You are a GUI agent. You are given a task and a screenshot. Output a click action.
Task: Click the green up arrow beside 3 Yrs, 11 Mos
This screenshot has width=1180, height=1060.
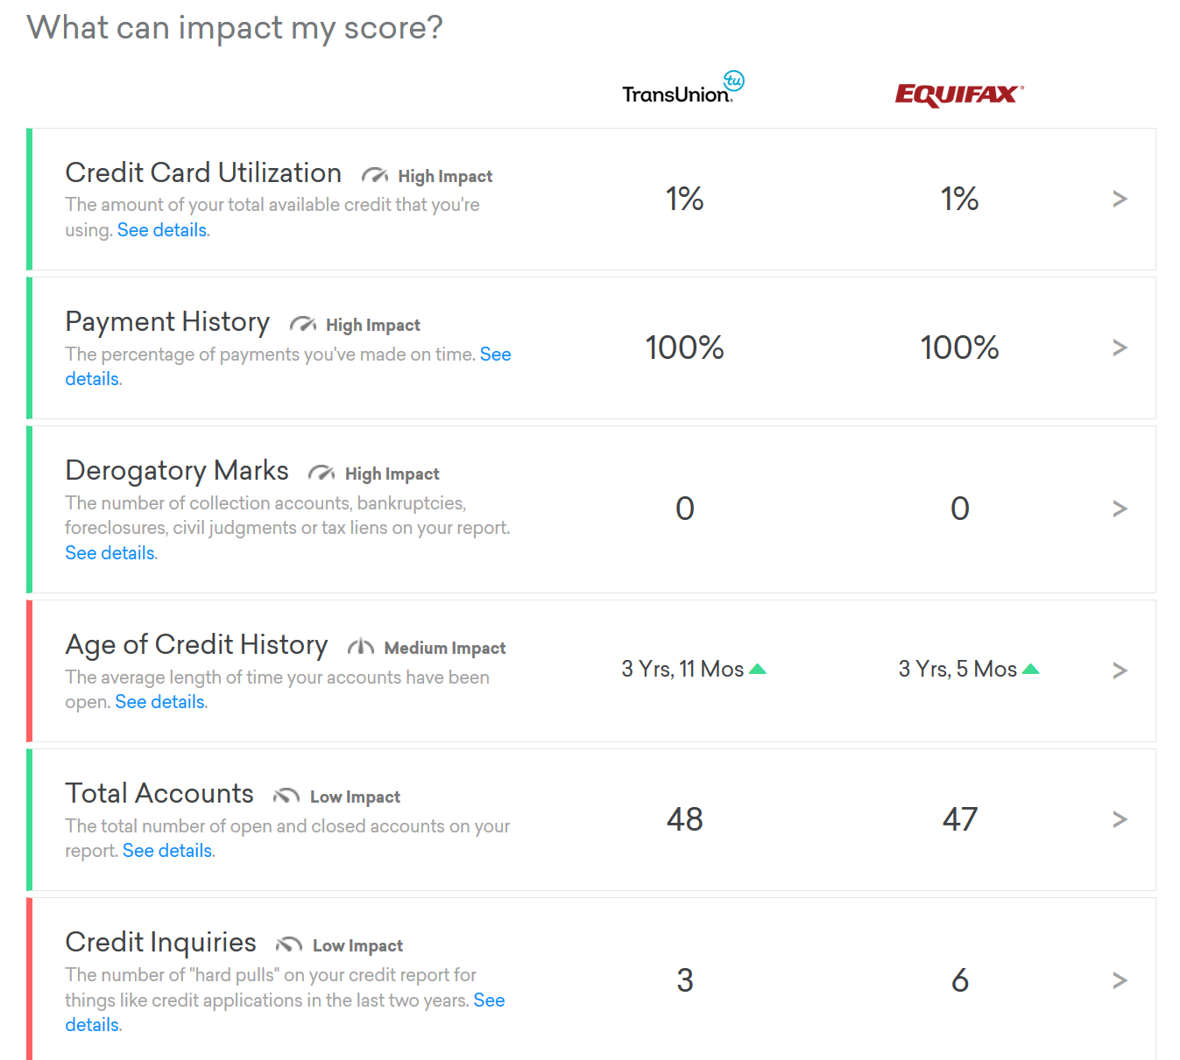coord(758,670)
